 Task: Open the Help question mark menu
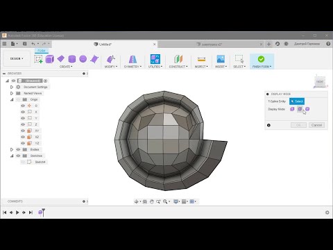[x=328, y=44]
